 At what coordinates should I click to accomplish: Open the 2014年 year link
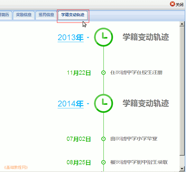(x=70, y=104)
